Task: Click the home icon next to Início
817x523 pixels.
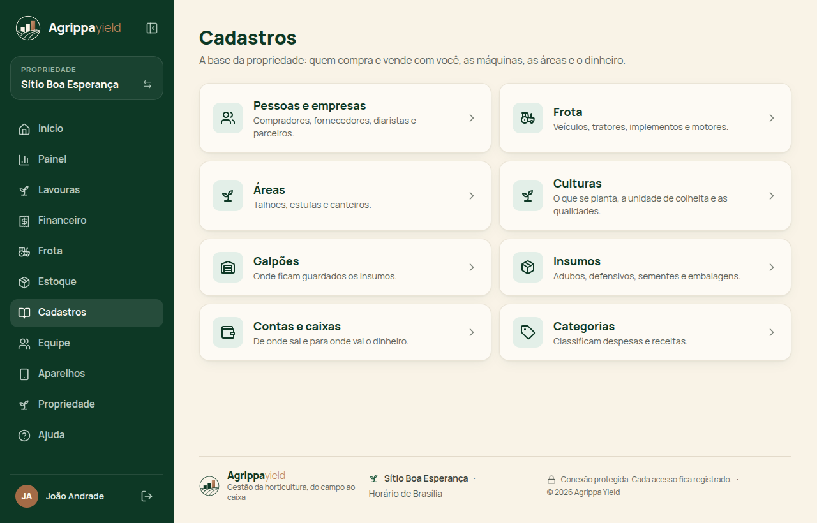Action: point(24,129)
